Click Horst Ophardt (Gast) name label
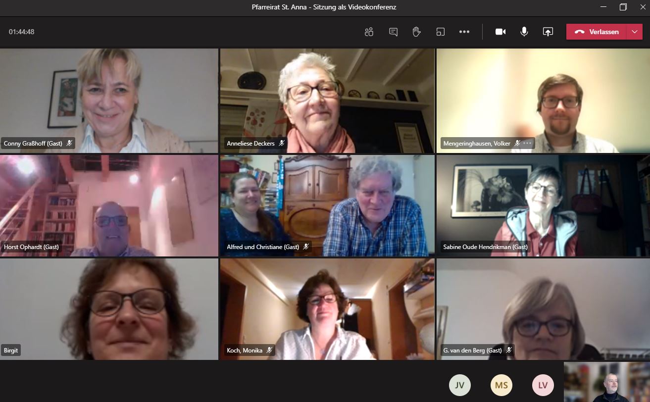650x402 pixels. point(31,247)
